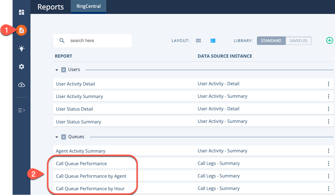Screen dimensions: 335x195
Task: Click the green plus to create a report
Action: pyautogui.click(x=329, y=40)
